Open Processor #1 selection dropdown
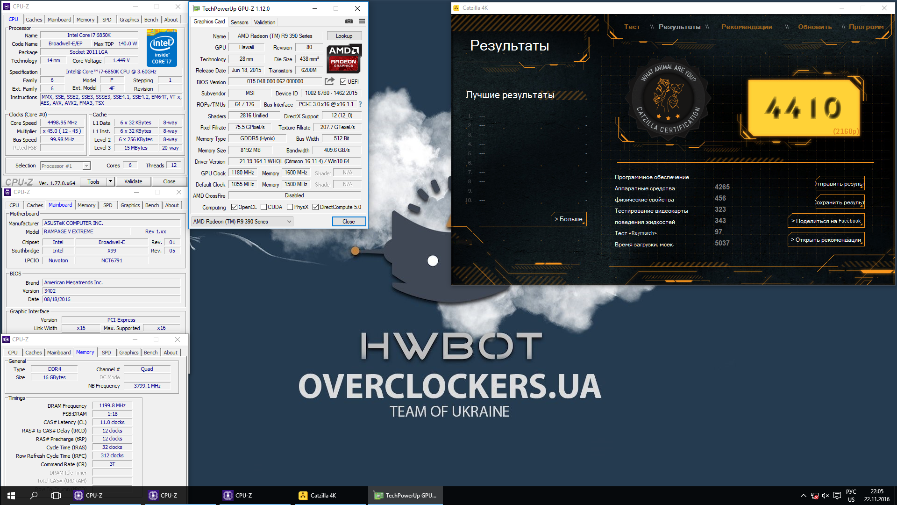897x505 pixels. [65, 166]
